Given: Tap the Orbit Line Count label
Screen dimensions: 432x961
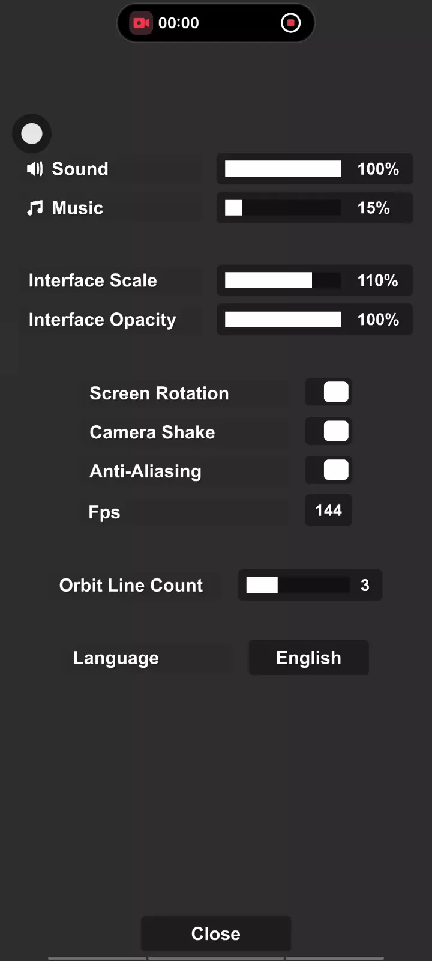Looking at the screenshot, I should point(131,586).
